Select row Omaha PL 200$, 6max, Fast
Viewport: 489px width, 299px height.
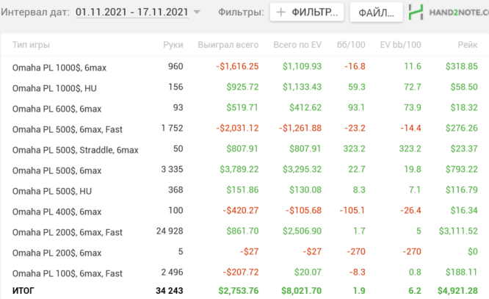pos(245,231)
